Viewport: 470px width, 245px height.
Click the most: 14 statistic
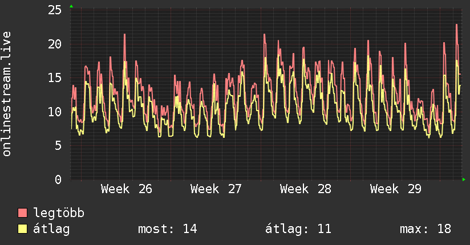tap(168, 229)
